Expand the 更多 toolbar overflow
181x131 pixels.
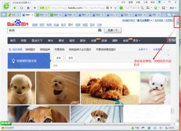coord(173,8)
